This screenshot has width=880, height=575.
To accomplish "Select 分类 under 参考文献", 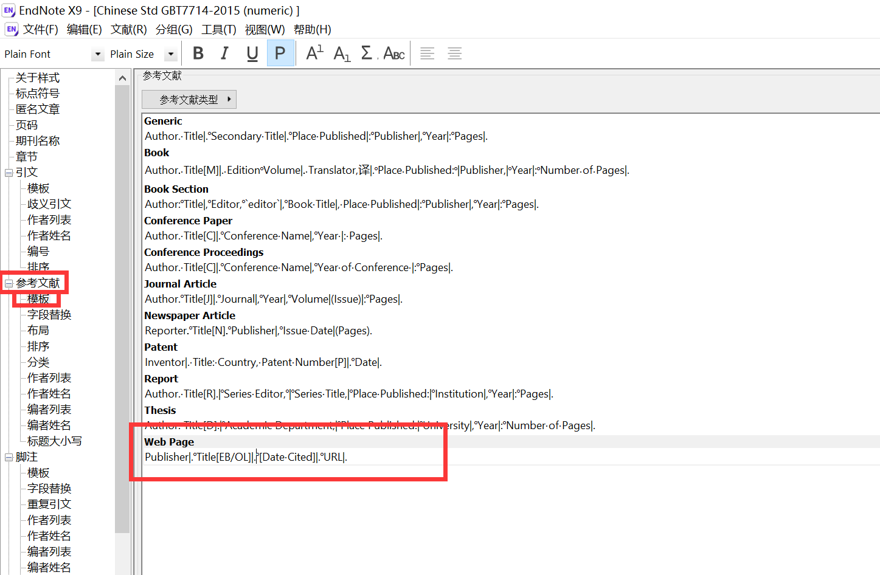I will [38, 362].
